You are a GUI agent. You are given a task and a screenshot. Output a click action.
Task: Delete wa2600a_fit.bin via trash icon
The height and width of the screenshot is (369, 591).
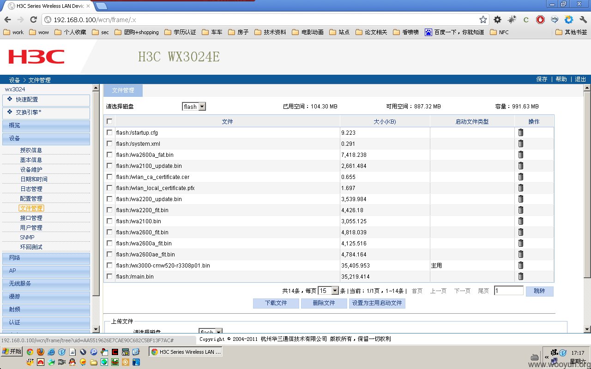point(521,243)
